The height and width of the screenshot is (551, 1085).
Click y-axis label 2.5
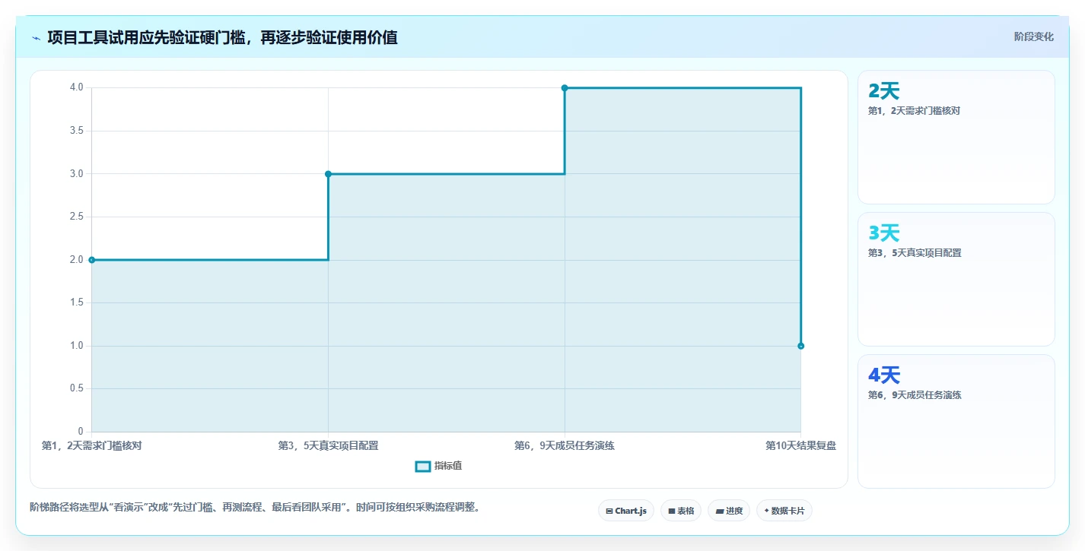pyautogui.click(x=76, y=217)
